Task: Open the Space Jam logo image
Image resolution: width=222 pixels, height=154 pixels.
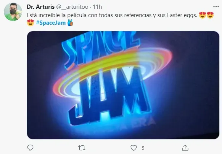Action: (123, 85)
